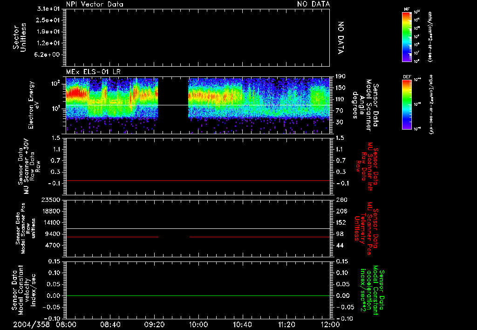Image resolution: width=477 pixels, height=330 pixels.
Task: Click the DEF color scale bar
Action: pyautogui.click(x=408, y=103)
